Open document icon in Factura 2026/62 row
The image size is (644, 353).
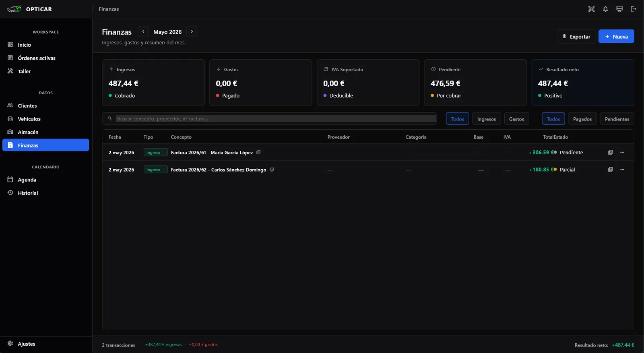point(611,170)
